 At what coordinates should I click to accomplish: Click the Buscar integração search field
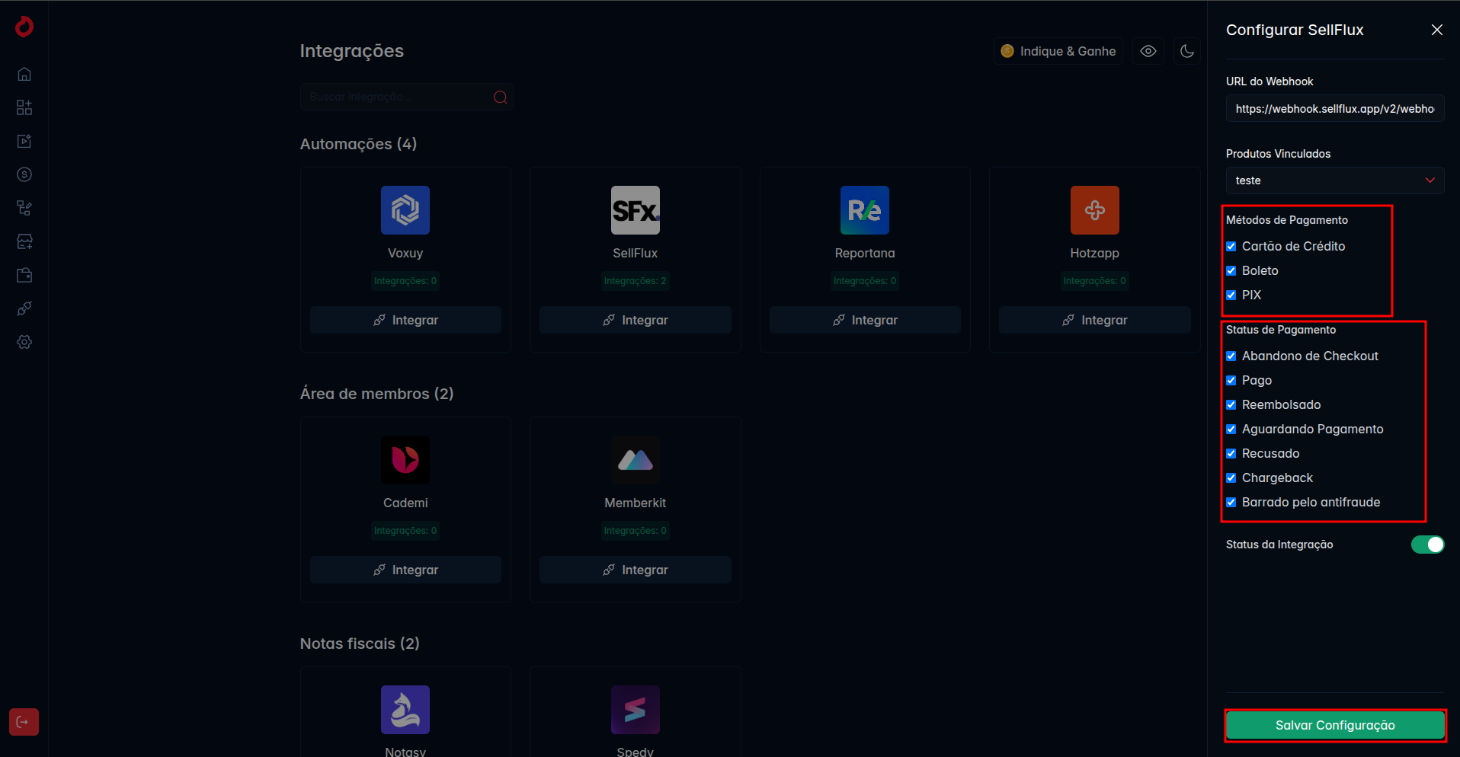click(x=406, y=97)
